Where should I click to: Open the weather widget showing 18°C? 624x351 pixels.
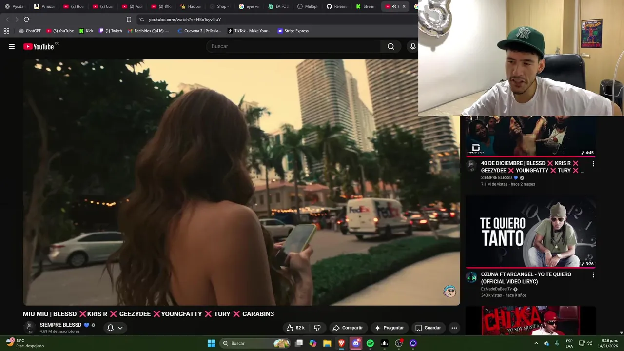tap(25, 343)
